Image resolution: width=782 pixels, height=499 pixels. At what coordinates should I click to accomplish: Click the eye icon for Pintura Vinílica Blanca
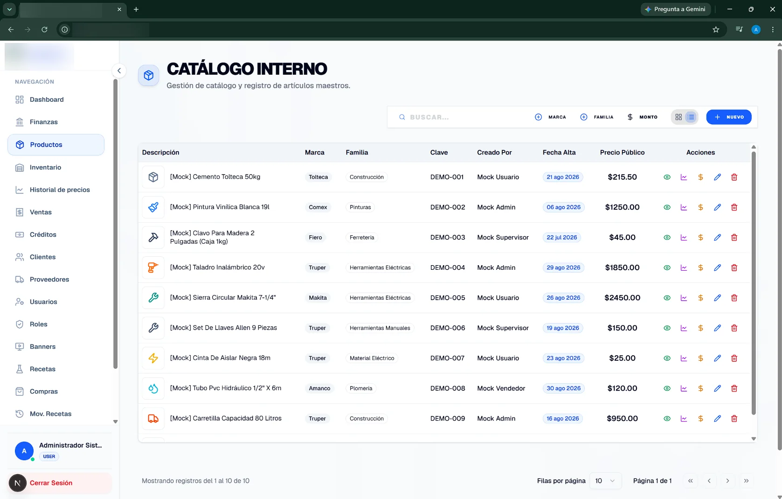pos(667,207)
